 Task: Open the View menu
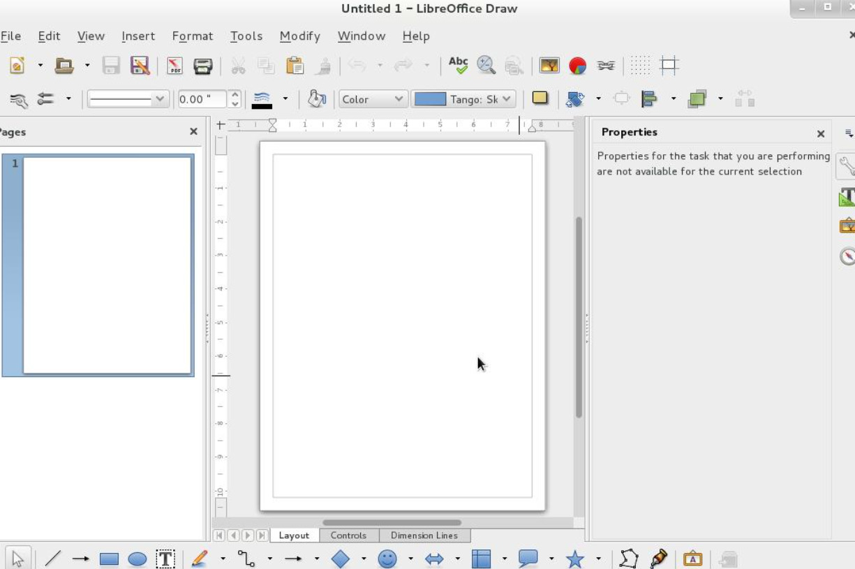coord(91,36)
